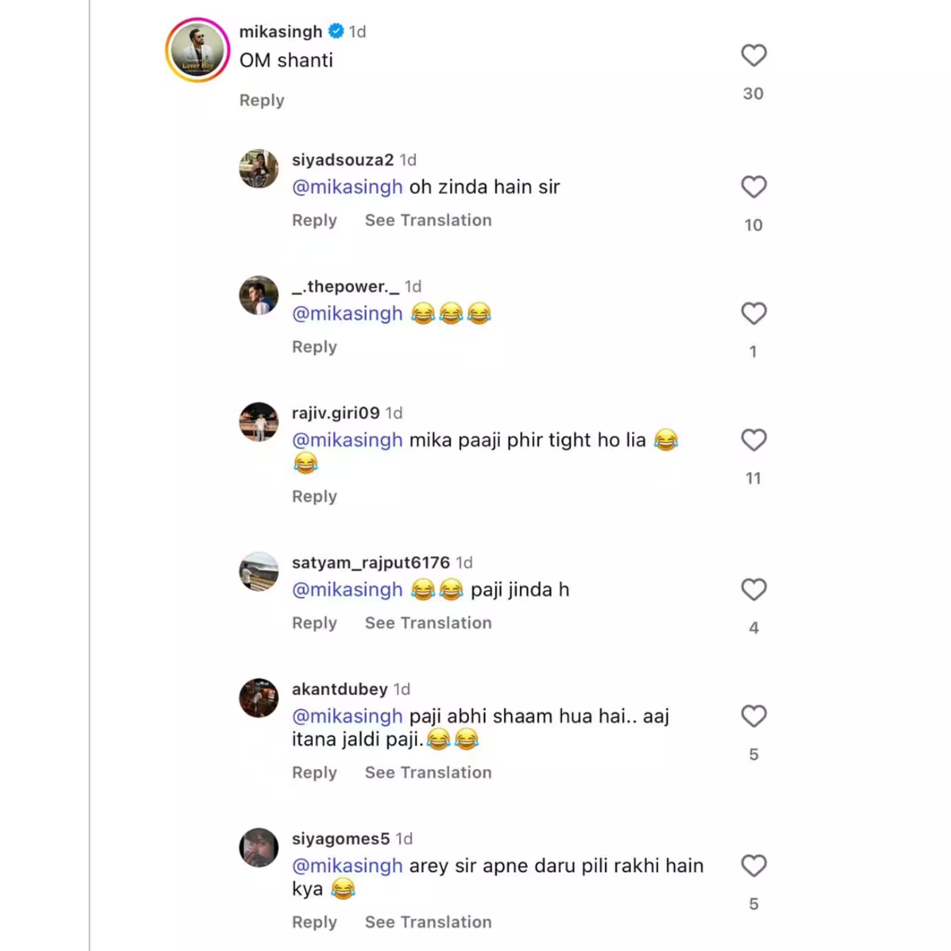The width and height of the screenshot is (951, 951).
Task: View siyagomes5's profile picture
Action: tap(259, 847)
